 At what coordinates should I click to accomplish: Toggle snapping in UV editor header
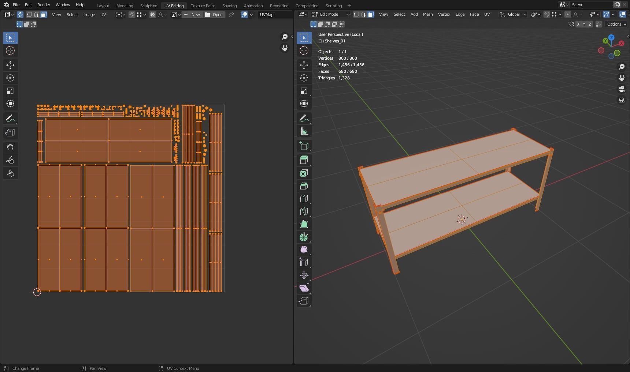(x=131, y=15)
